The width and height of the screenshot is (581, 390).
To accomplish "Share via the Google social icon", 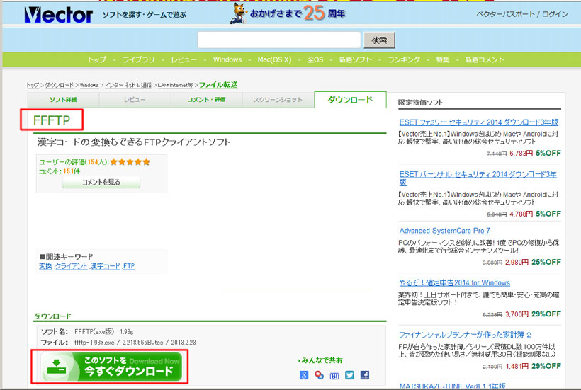I will coord(304,375).
